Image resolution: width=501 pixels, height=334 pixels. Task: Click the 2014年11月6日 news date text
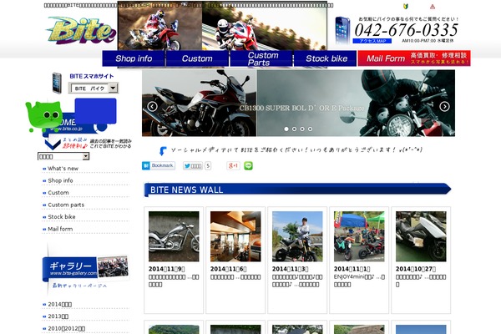point(228,269)
